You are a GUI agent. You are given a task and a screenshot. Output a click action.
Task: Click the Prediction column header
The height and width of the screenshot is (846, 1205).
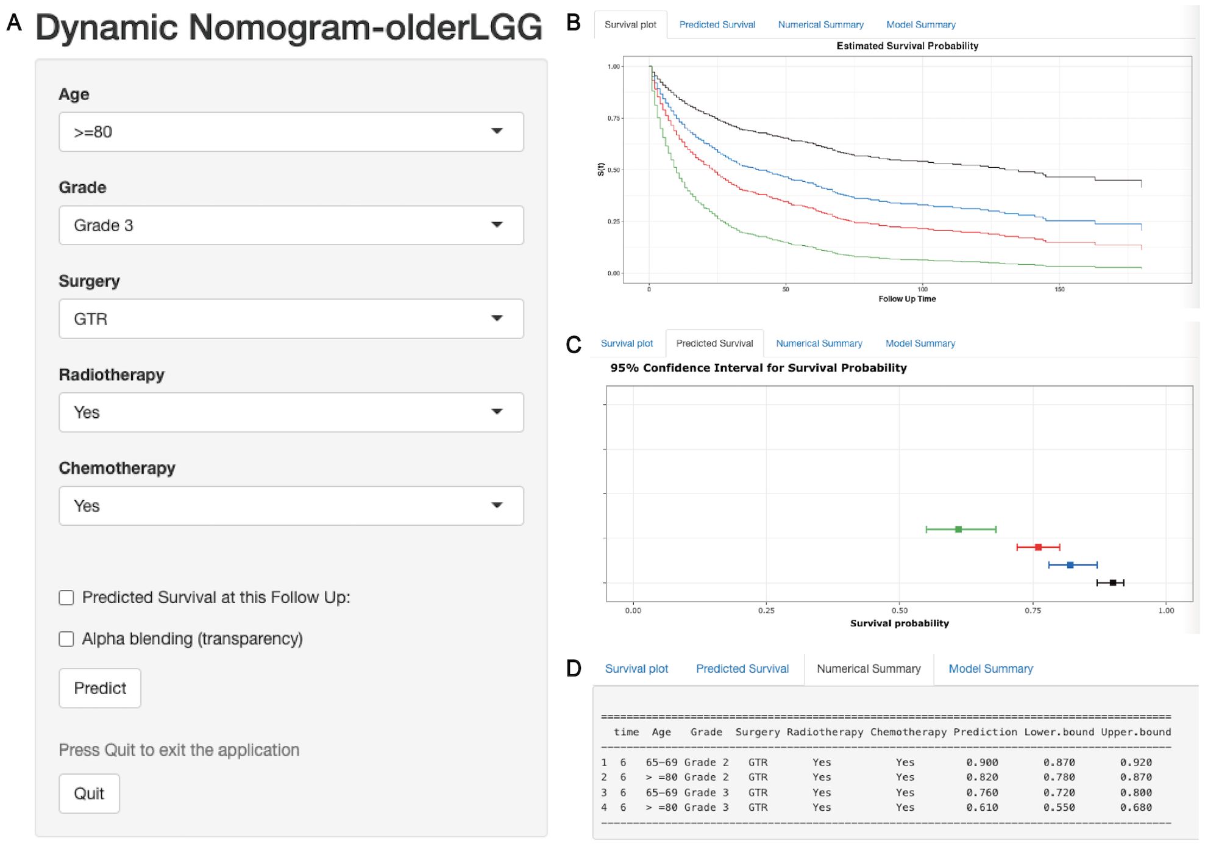[x=985, y=732]
